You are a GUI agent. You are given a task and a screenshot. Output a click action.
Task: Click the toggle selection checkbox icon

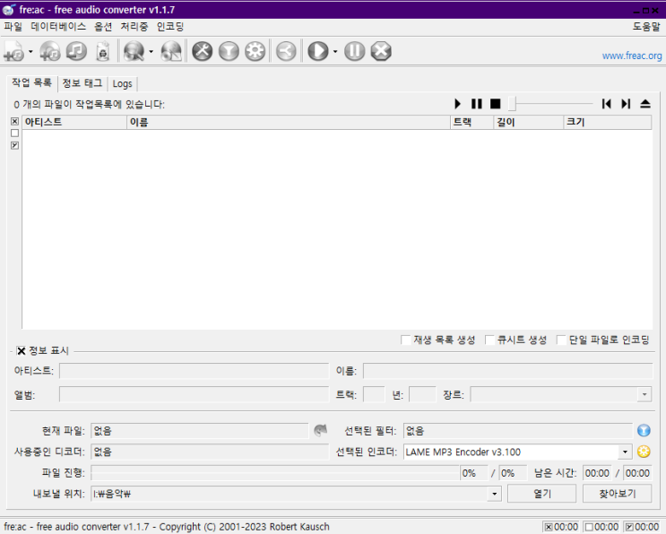(x=15, y=146)
